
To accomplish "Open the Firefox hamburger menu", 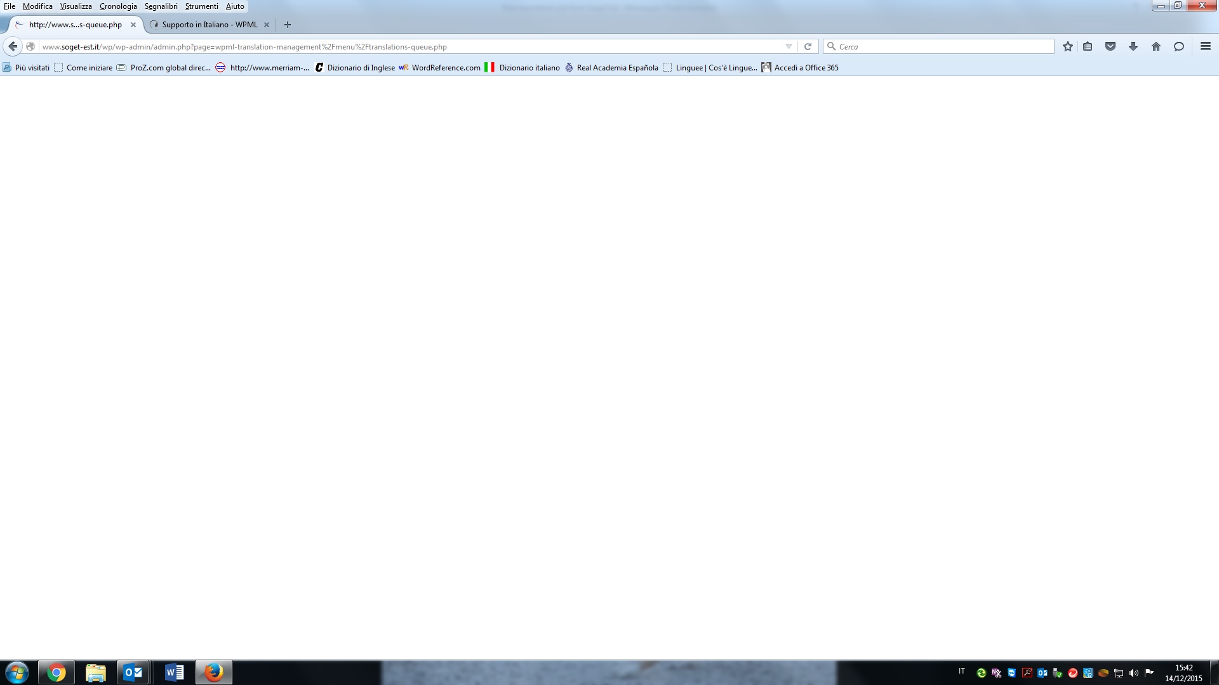I will click(1206, 46).
